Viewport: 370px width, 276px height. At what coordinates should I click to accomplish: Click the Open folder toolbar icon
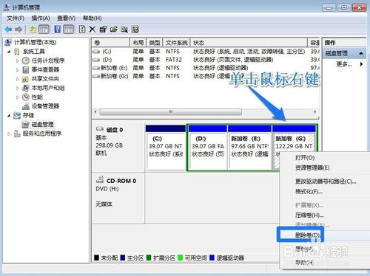coord(113,30)
